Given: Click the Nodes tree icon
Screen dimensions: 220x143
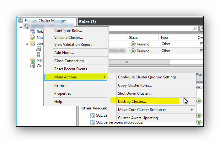Looking at the screenshot, I should tap(32, 38).
